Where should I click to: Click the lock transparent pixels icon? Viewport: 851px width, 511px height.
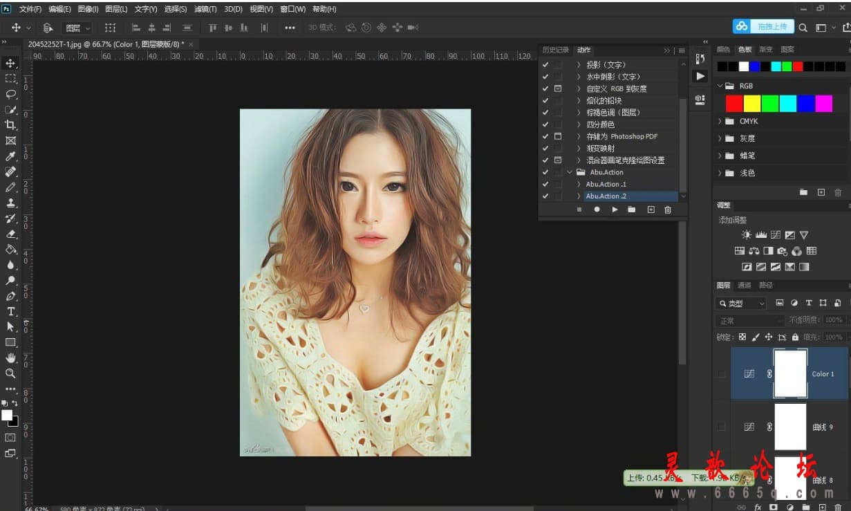pos(742,337)
